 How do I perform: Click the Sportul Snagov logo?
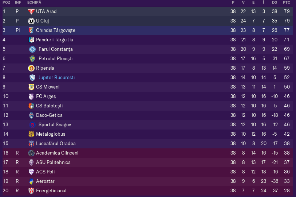click(32, 125)
